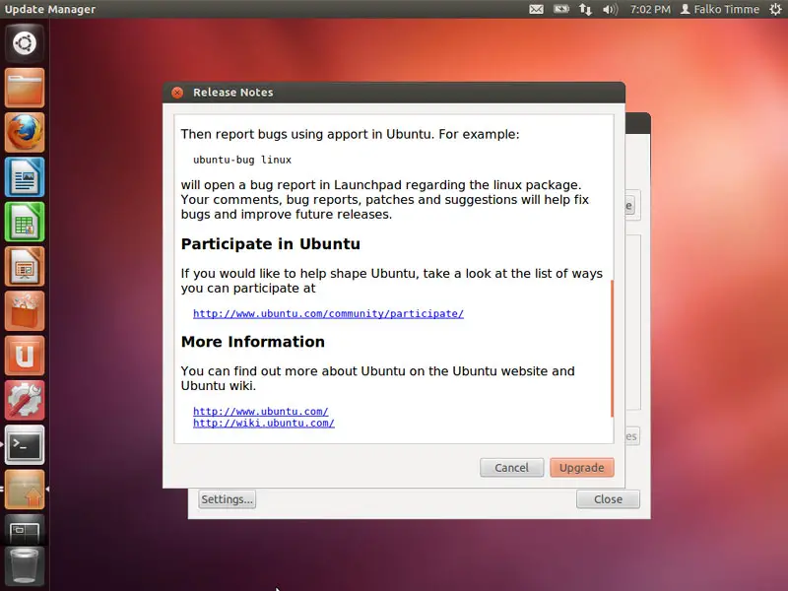Click the Release Notes orange scrollbar thumb
The width and height of the screenshot is (788, 591).
612,349
